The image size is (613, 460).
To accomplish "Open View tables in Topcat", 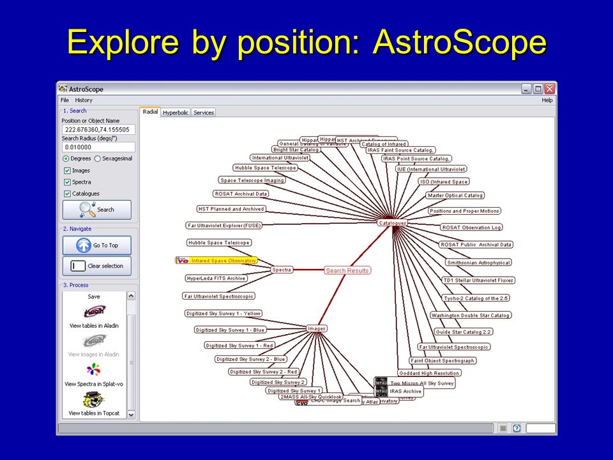I will pos(94,404).
